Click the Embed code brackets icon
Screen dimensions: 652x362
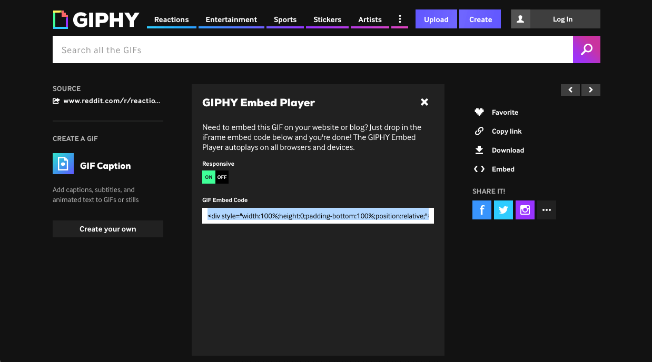click(x=479, y=169)
